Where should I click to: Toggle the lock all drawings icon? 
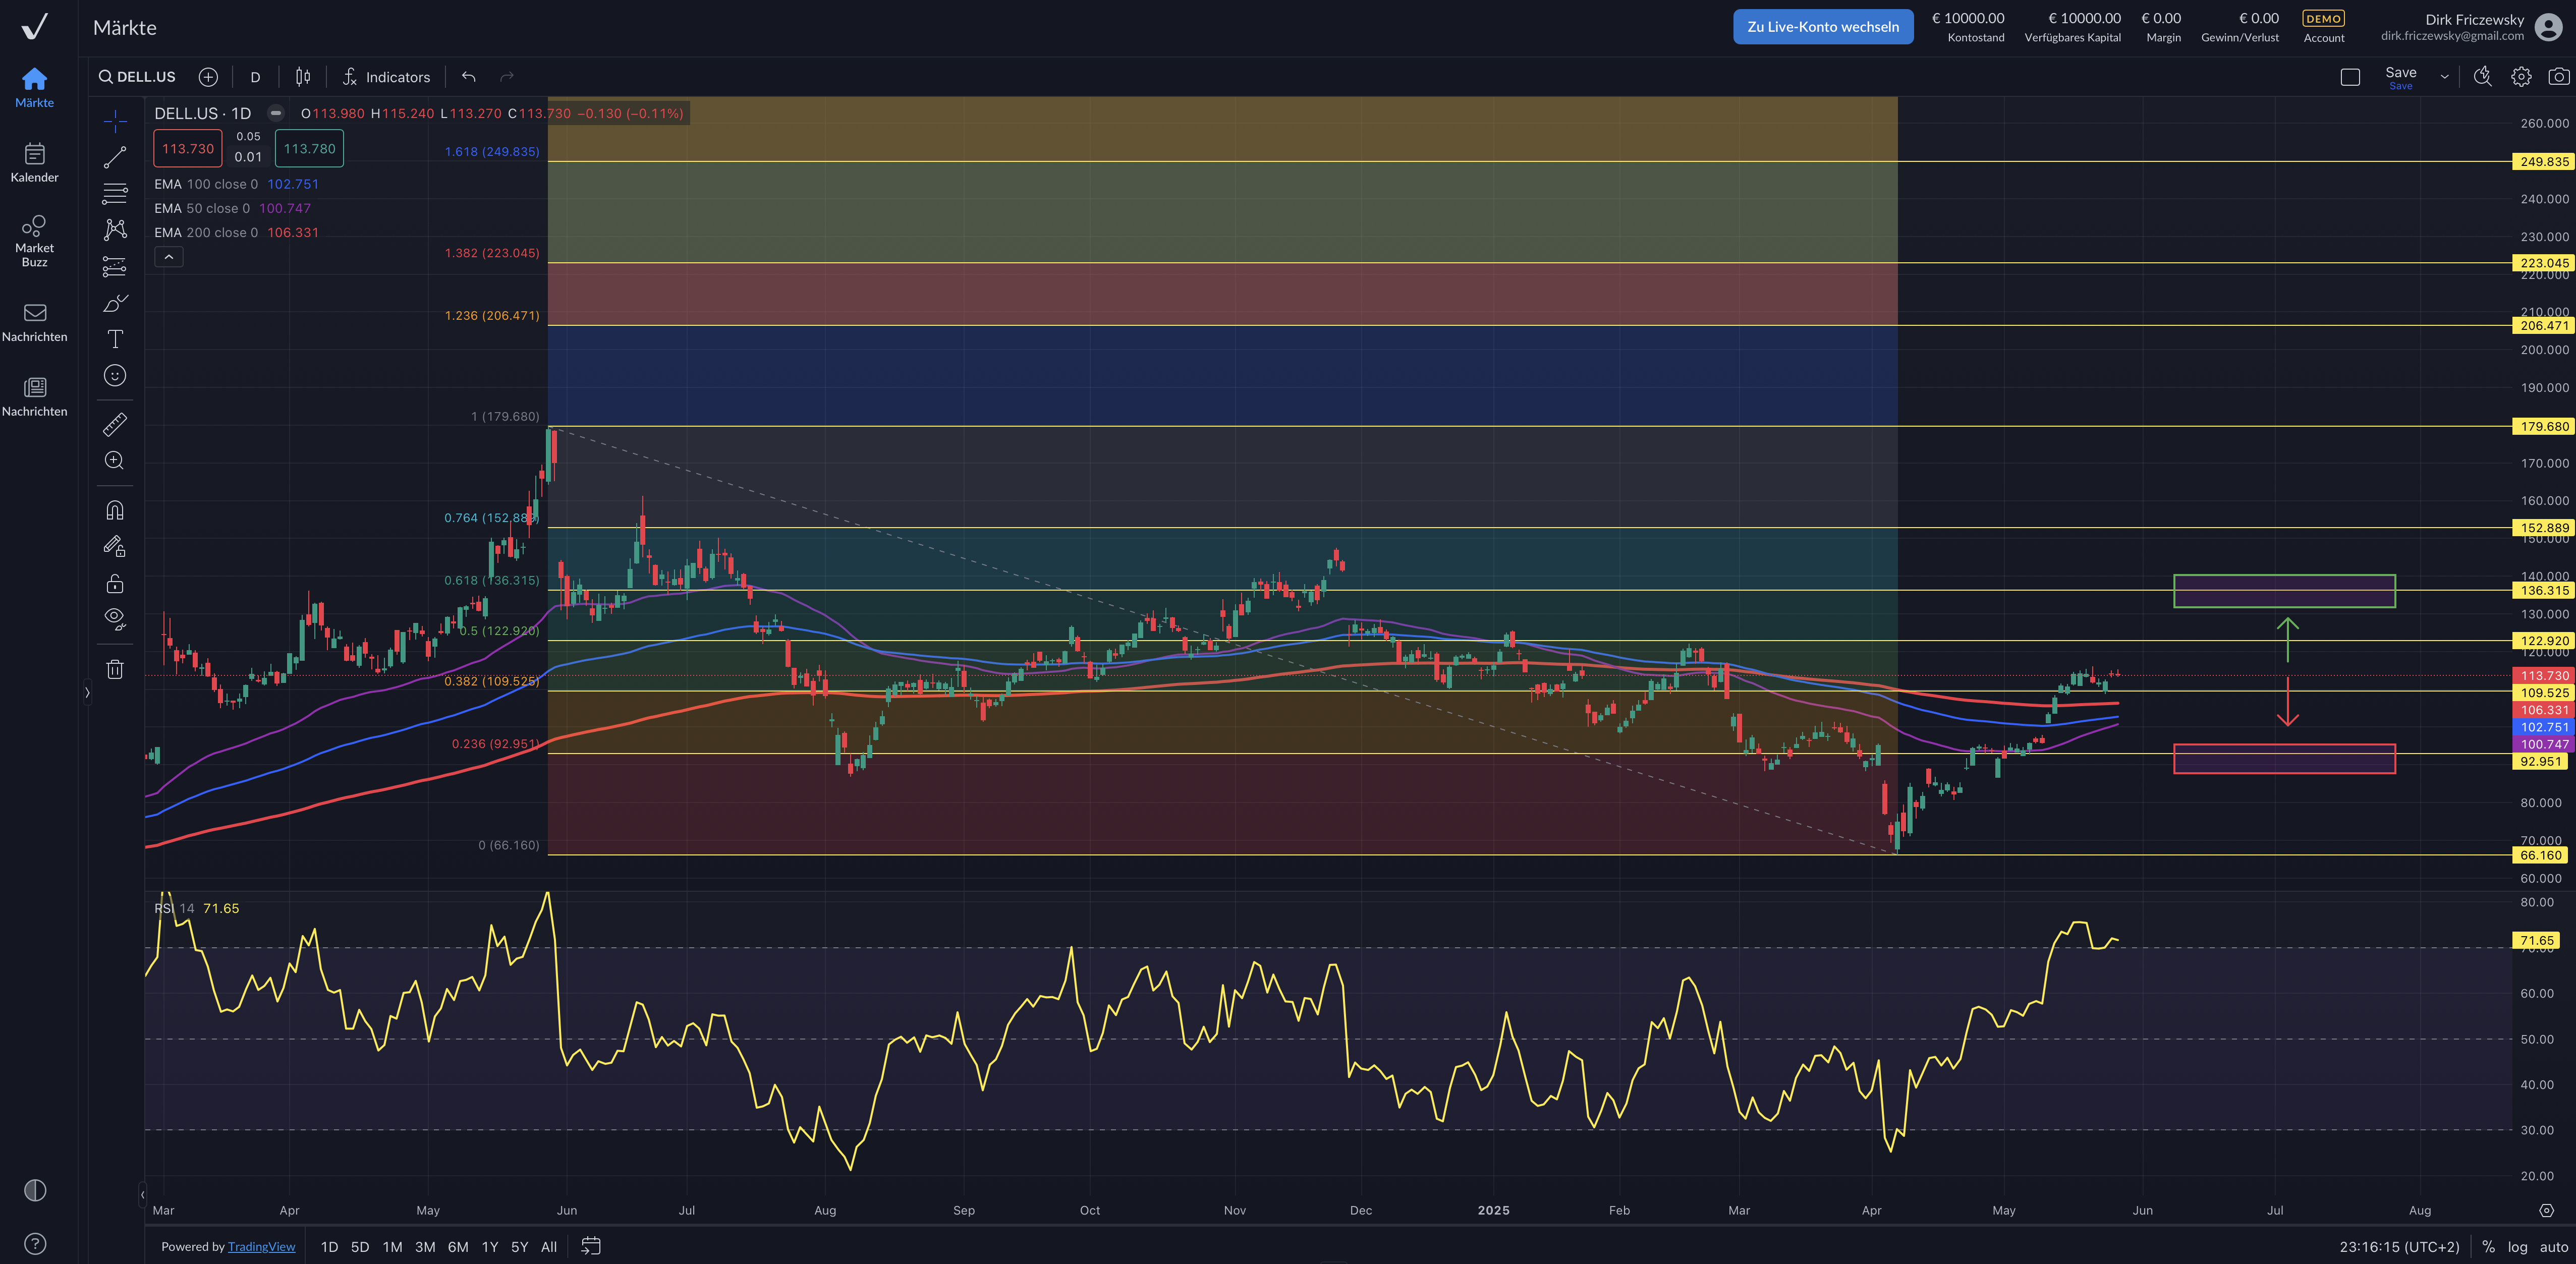point(115,583)
